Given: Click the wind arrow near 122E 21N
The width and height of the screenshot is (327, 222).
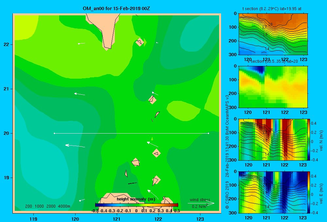Looking at the screenshot, I should 155,93.
